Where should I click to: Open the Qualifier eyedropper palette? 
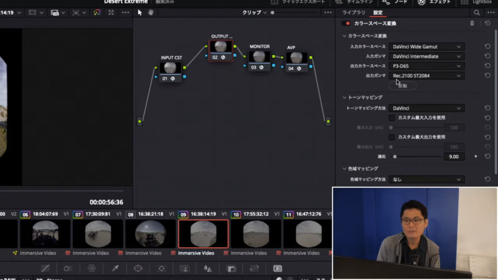point(115,268)
